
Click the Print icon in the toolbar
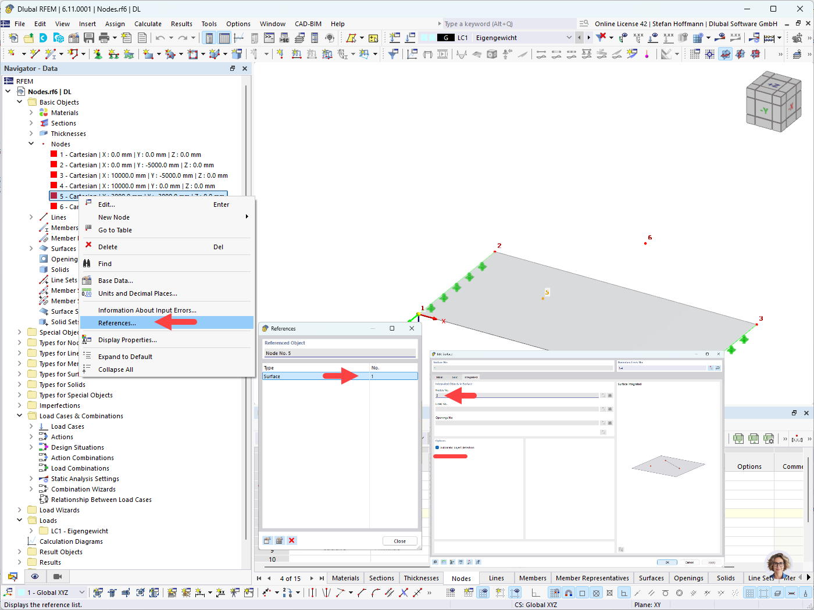[104, 38]
